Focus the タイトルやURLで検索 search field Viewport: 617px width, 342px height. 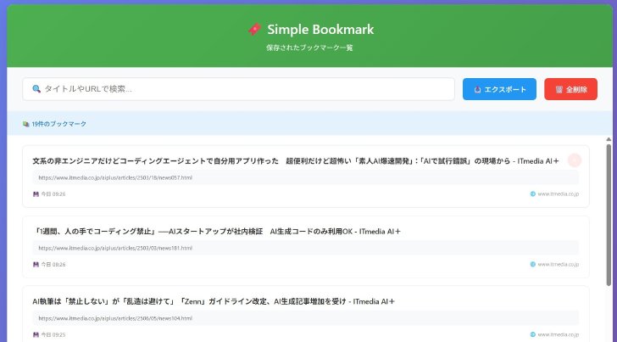click(238, 89)
